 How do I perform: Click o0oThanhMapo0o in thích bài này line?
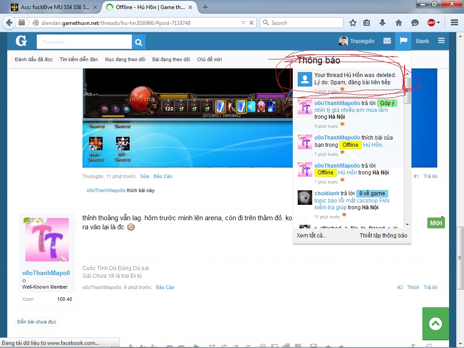click(106, 191)
